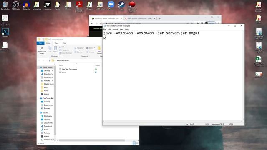This screenshot has height=150, width=267.
Task: Launch the Steam desktop shortcut
Action: 121,5
